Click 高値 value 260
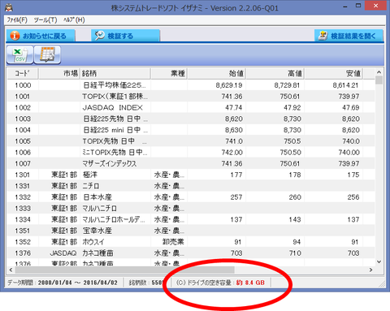390x311 pixels. pos(295,197)
